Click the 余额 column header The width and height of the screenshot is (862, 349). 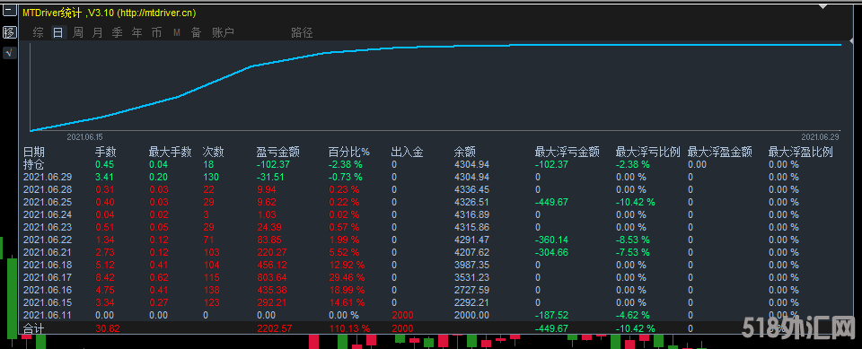(x=465, y=152)
